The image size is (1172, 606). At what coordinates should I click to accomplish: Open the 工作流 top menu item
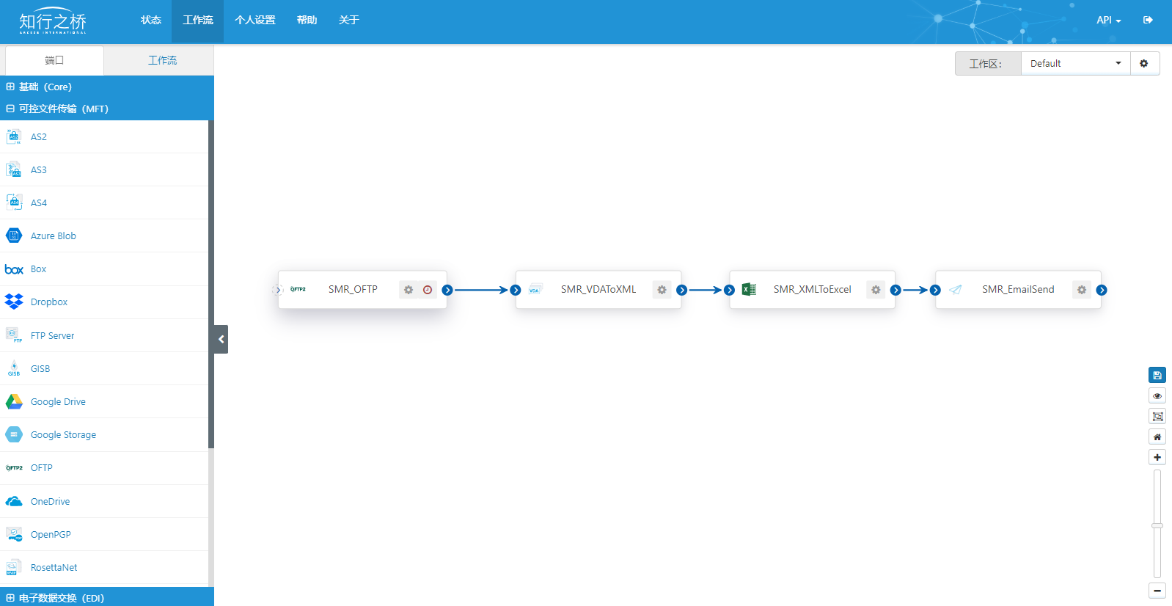coord(198,20)
